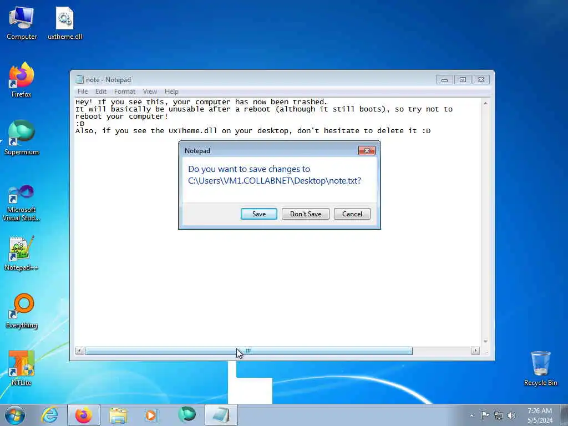Click the Show desktop strip

coord(564,415)
